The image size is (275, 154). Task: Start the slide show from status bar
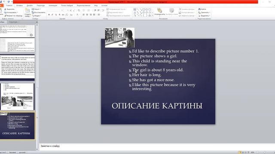(x=248, y=152)
